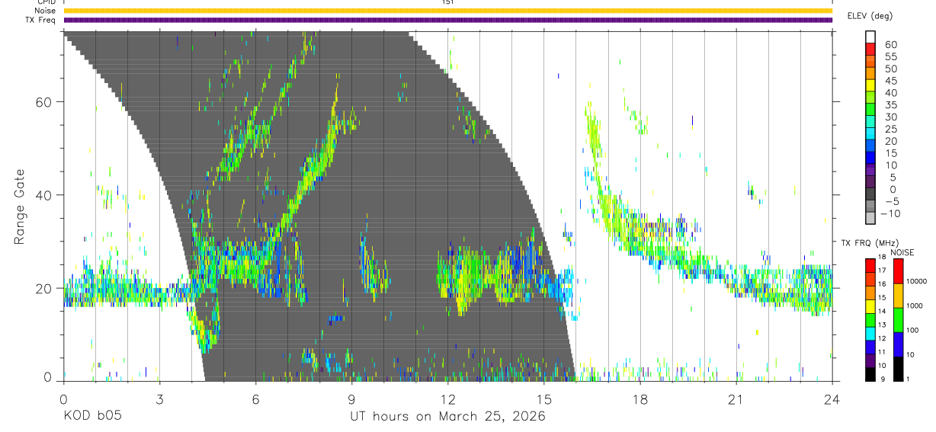Click the x-axis tick label '3'

pos(159,399)
